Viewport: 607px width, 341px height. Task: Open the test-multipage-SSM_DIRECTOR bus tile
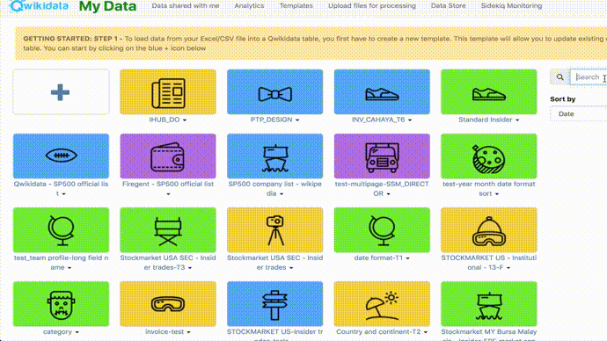click(x=382, y=156)
